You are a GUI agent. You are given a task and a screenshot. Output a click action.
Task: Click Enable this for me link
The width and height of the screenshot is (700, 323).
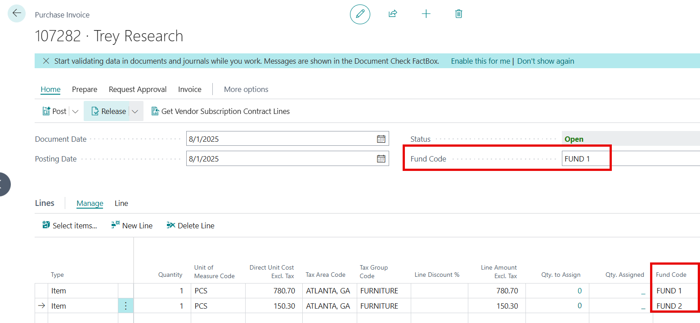click(x=480, y=61)
